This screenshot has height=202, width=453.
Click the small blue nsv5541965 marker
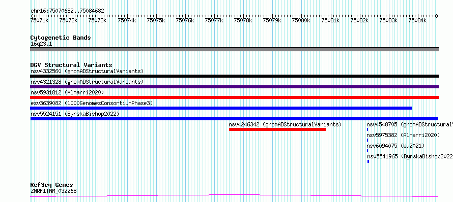coord(368,161)
